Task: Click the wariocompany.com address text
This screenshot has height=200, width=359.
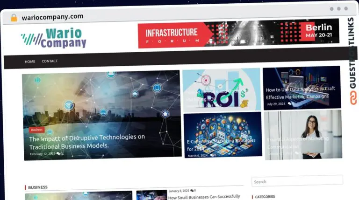Action: pos(52,17)
